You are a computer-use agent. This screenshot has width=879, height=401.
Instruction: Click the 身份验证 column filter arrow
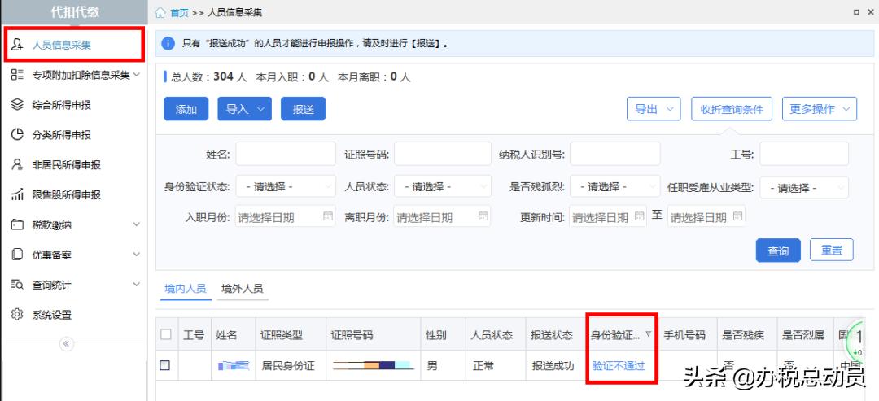tap(649, 333)
